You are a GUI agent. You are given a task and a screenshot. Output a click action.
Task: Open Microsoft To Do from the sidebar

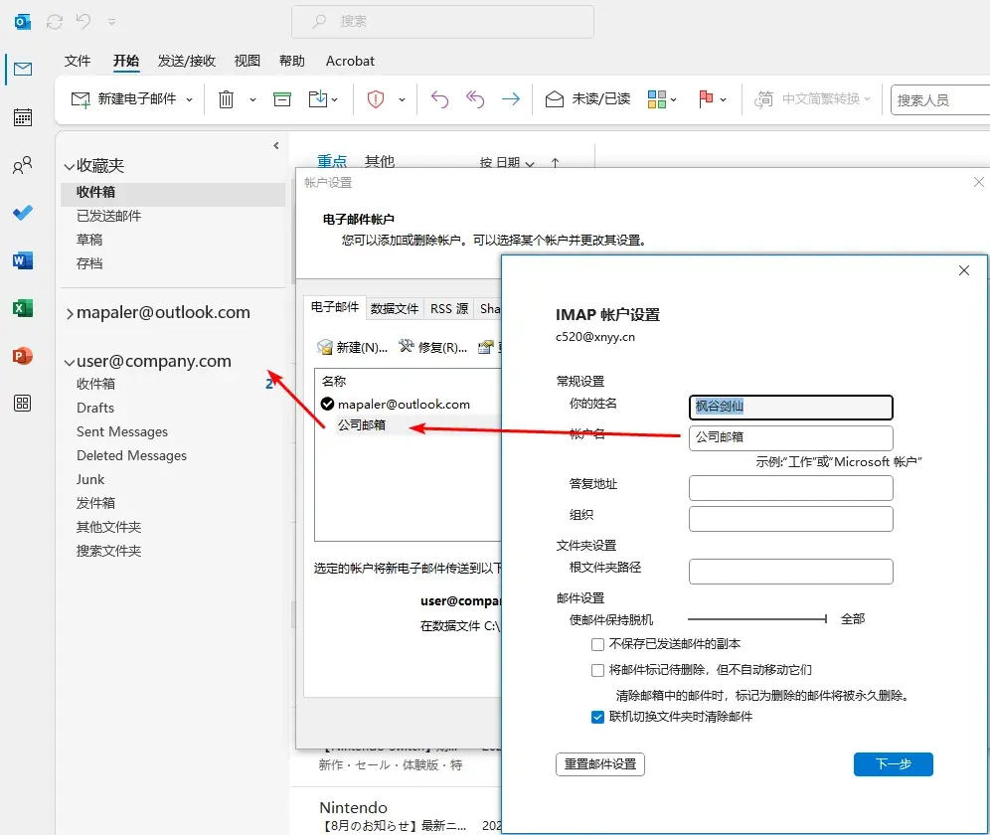22,213
